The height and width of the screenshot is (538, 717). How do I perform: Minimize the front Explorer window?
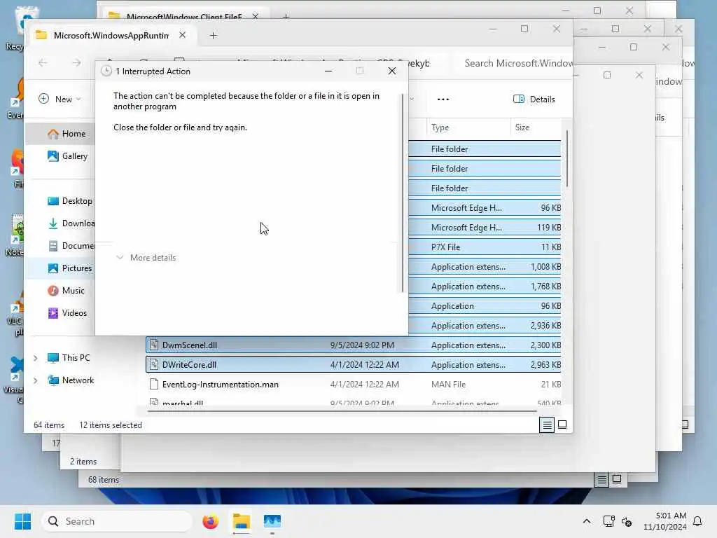[493, 29]
